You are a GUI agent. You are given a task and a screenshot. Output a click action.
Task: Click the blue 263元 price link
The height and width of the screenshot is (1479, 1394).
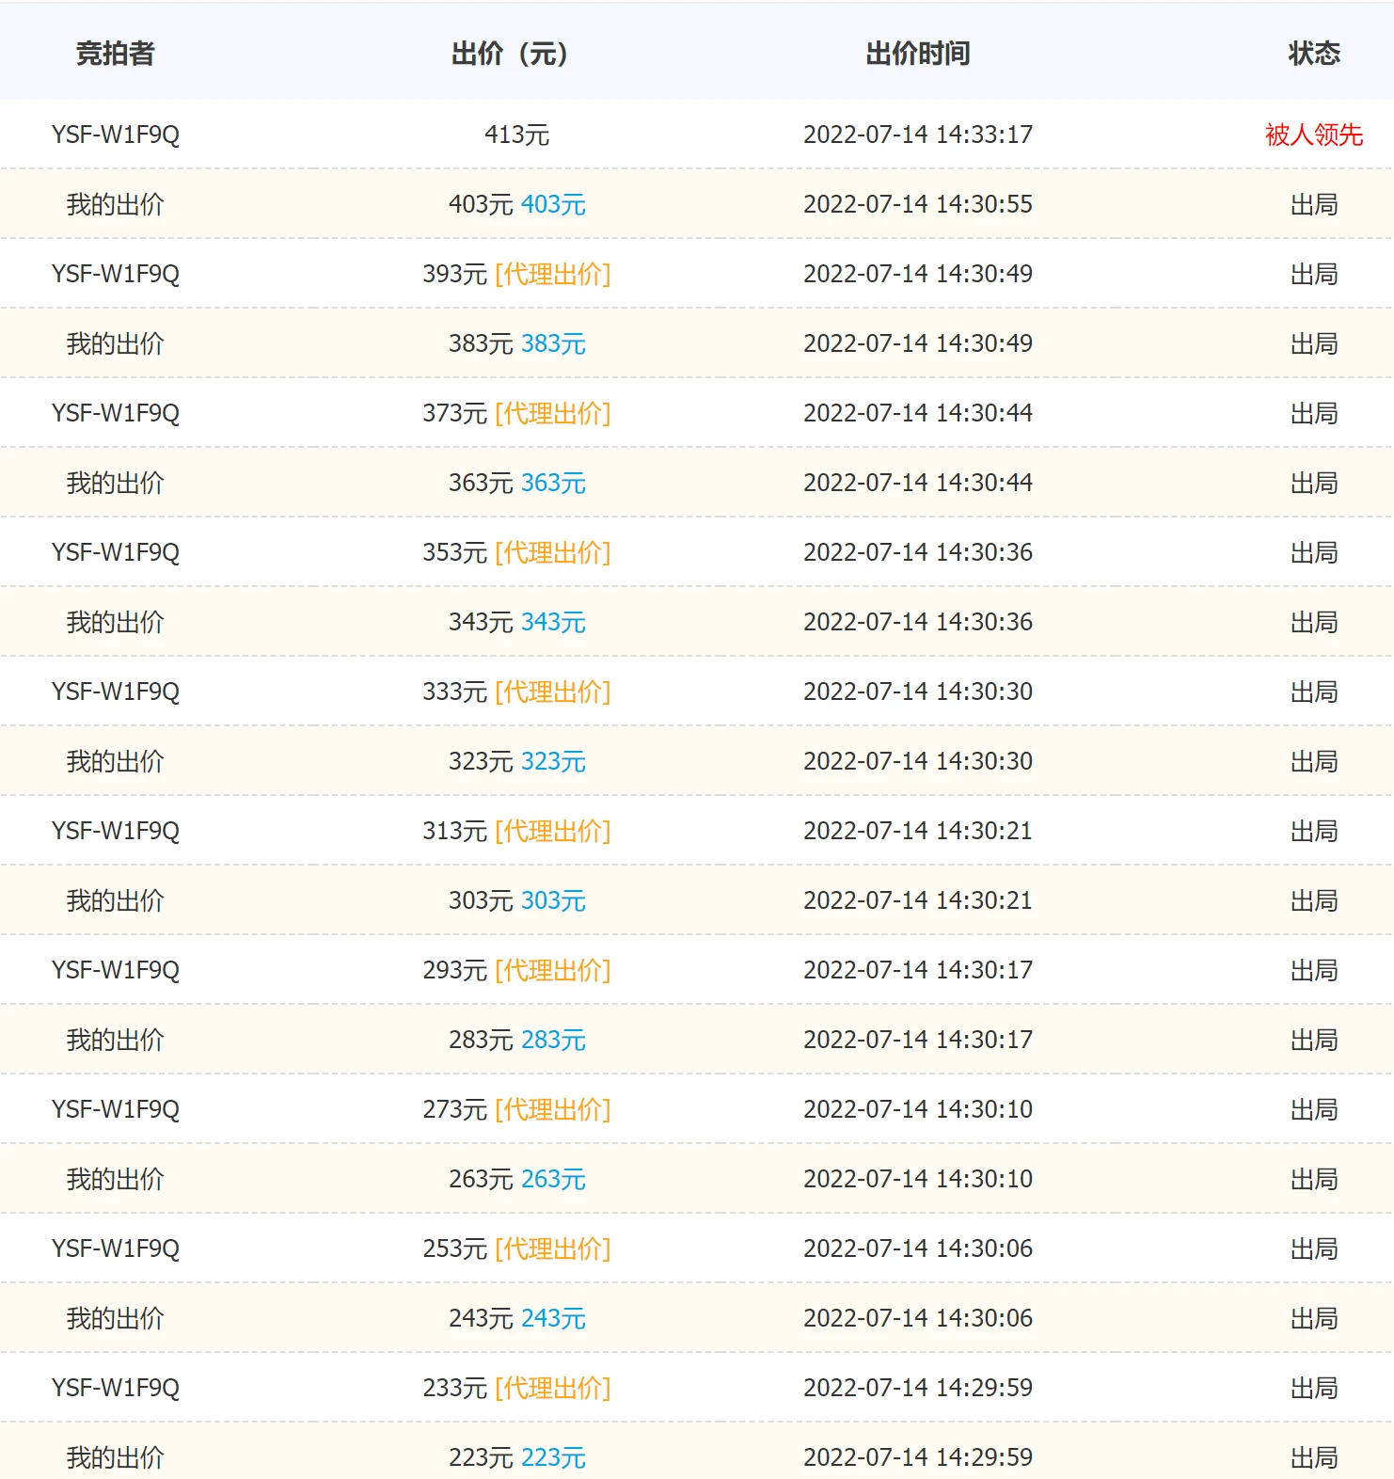pyautogui.click(x=553, y=1179)
